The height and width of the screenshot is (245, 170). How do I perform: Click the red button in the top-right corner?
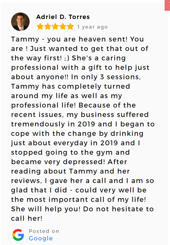[x=167, y=5]
